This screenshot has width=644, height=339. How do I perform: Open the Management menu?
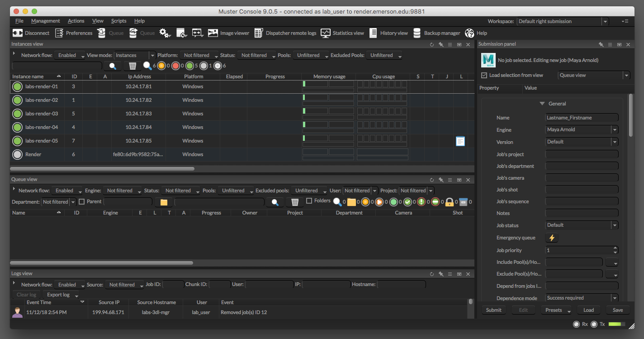[x=45, y=21]
